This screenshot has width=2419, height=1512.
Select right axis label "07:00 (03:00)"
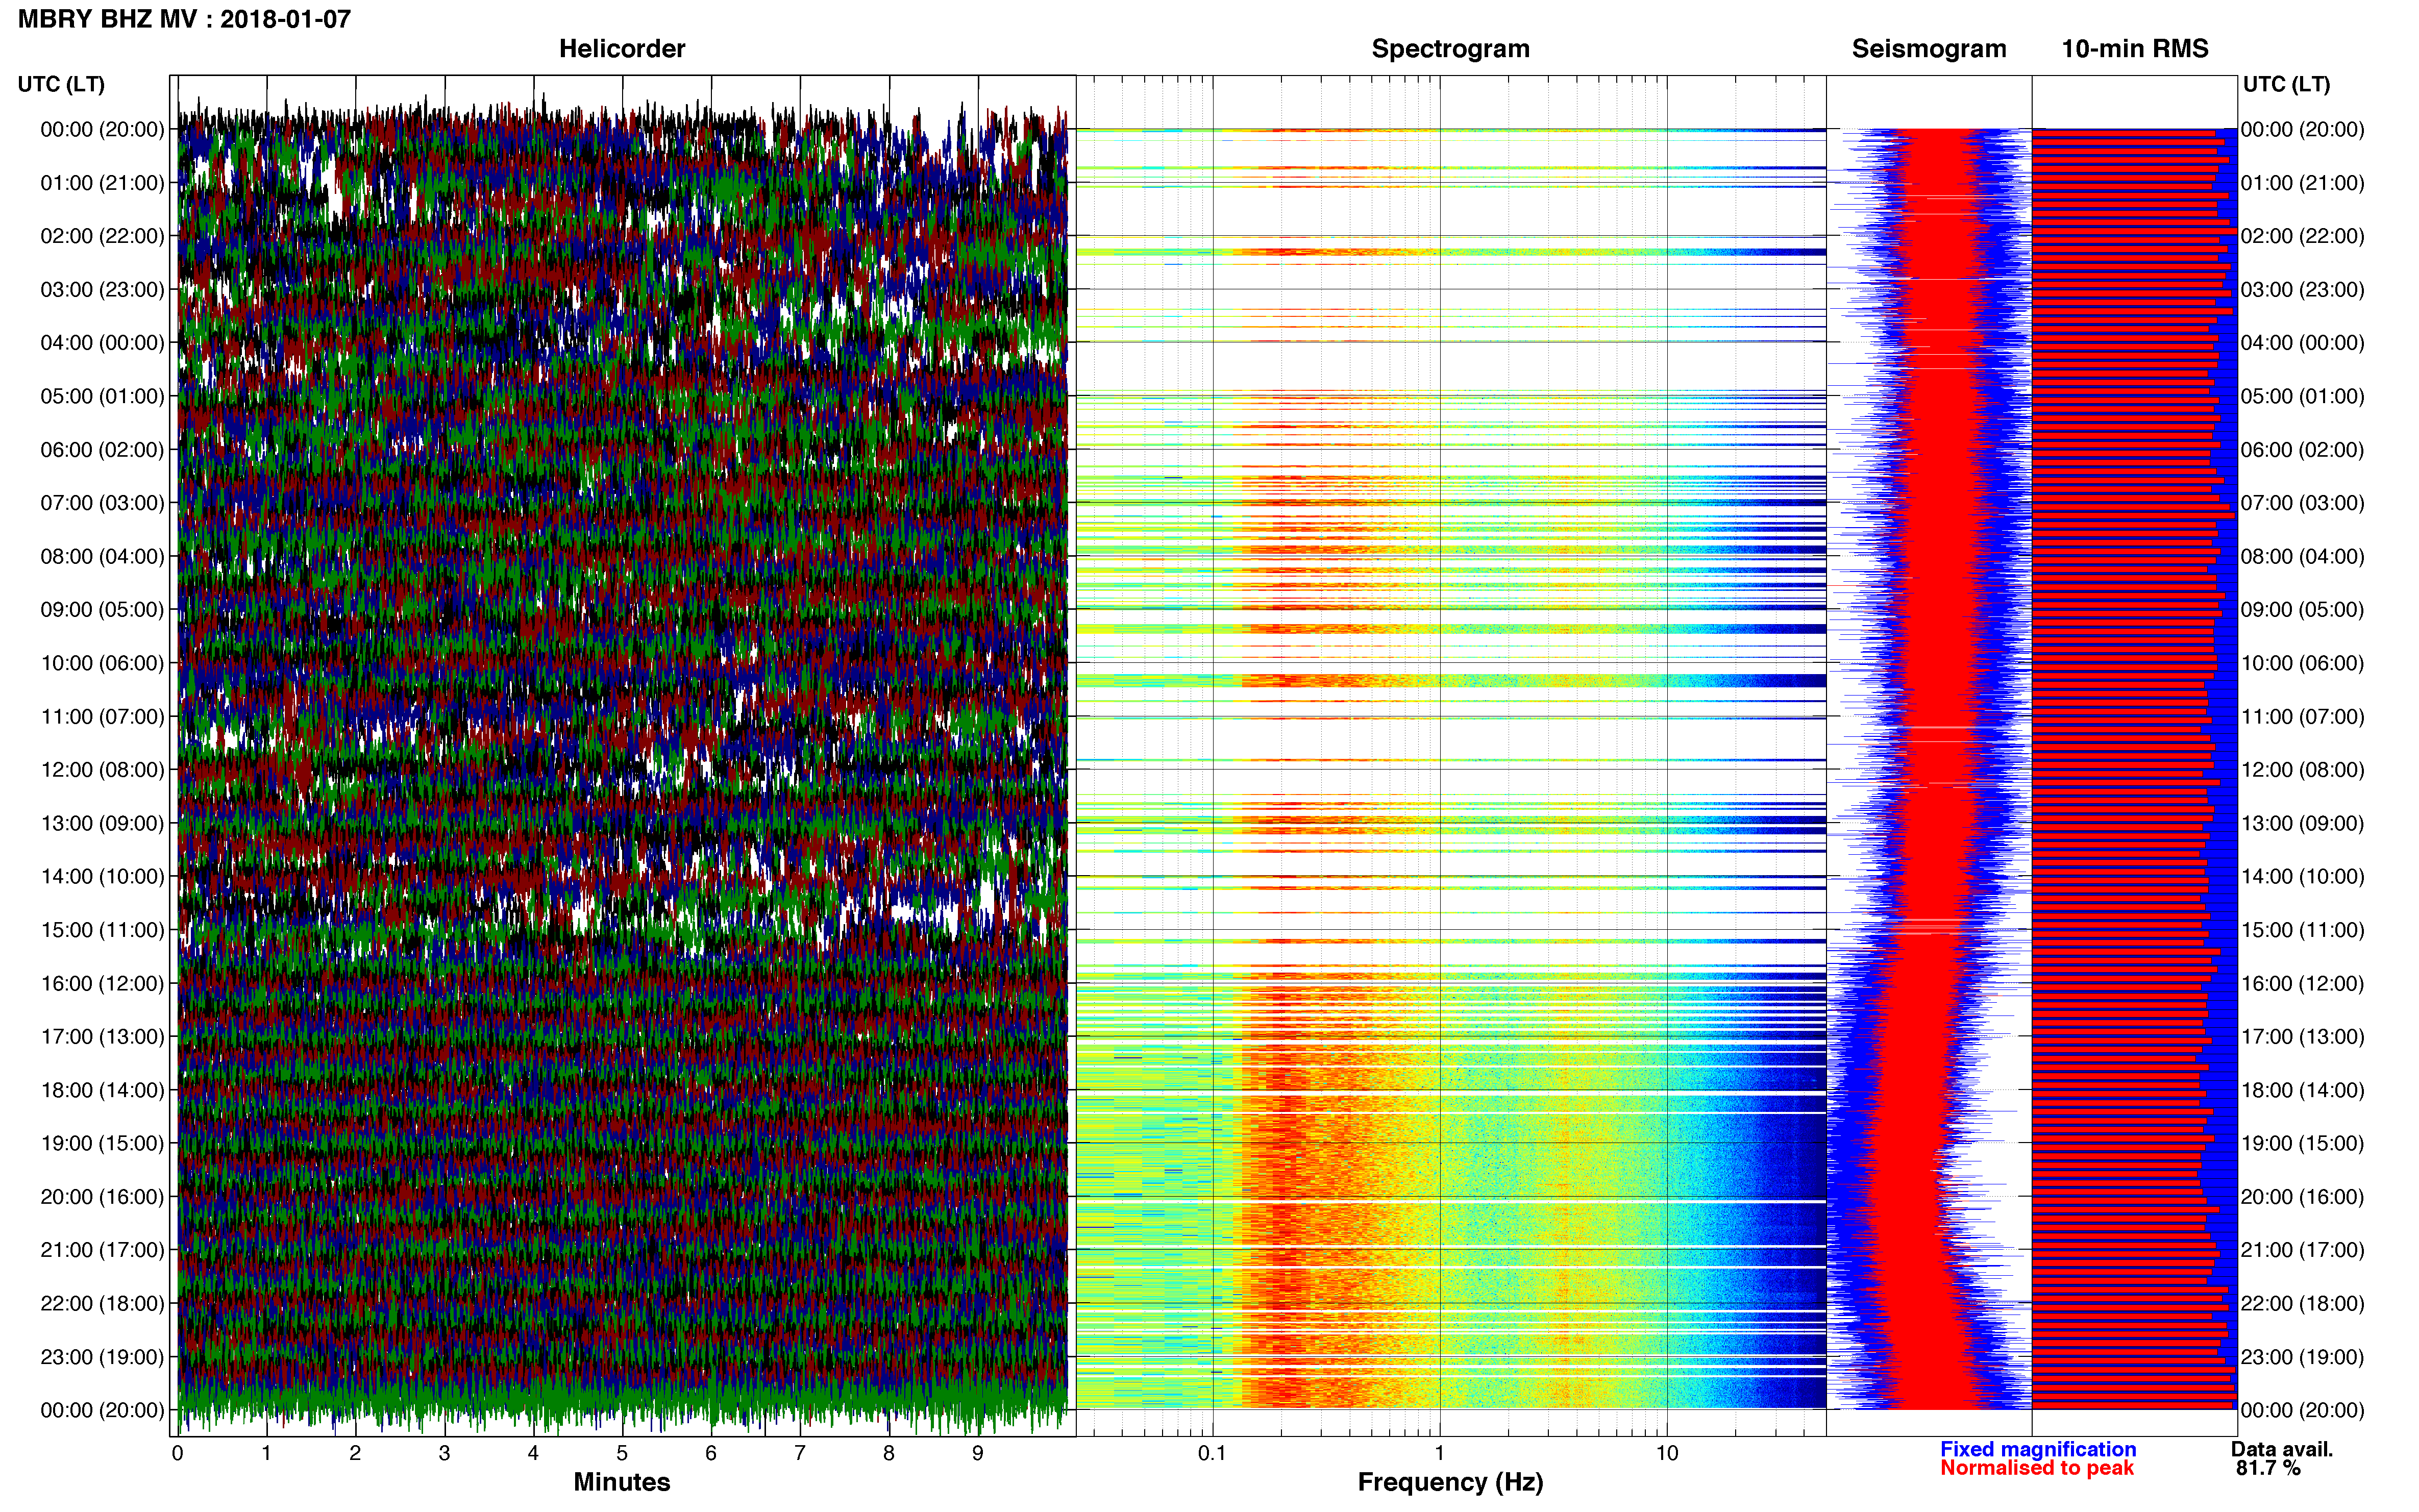pos(2302,503)
